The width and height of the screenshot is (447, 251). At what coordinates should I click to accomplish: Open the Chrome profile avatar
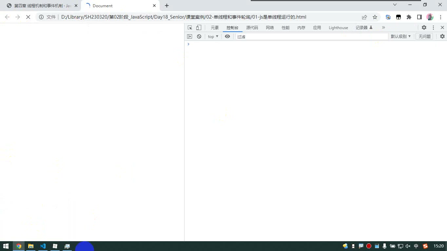click(430, 17)
